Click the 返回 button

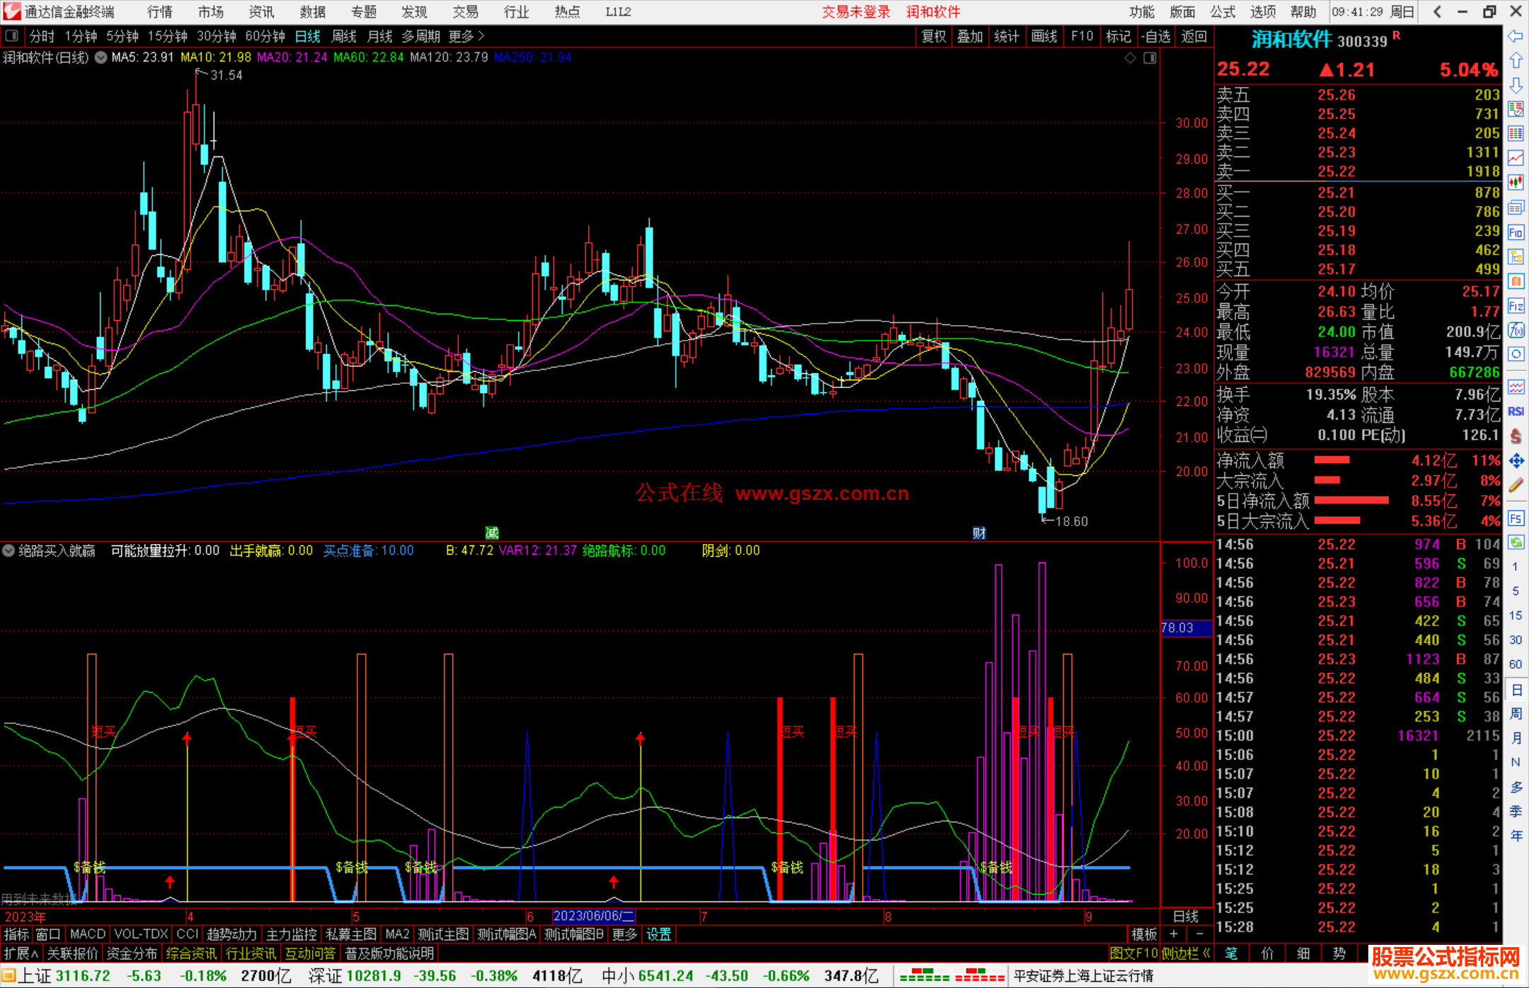[1194, 36]
